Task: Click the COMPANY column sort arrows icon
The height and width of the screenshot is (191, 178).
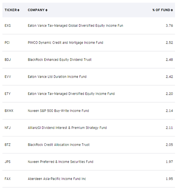Action: click(x=46, y=10)
